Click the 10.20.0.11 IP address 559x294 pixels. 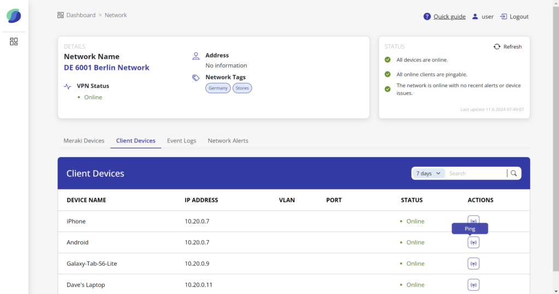coord(198,285)
